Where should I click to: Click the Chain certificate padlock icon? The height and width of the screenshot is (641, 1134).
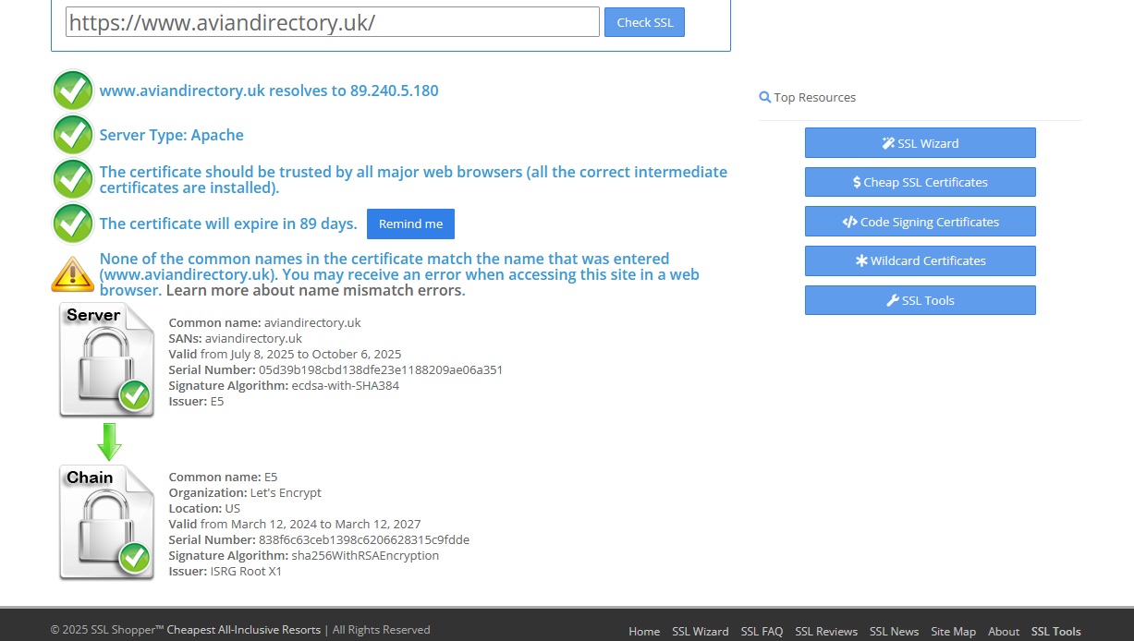107,523
